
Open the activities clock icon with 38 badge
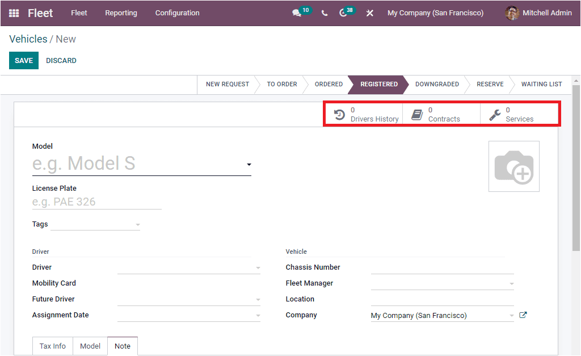coord(344,13)
